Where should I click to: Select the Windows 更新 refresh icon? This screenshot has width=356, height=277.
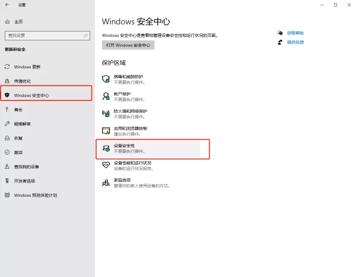(7, 67)
